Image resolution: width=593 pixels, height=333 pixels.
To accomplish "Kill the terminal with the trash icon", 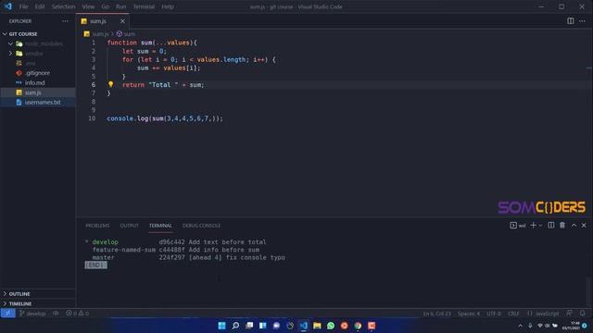I will click(562, 225).
